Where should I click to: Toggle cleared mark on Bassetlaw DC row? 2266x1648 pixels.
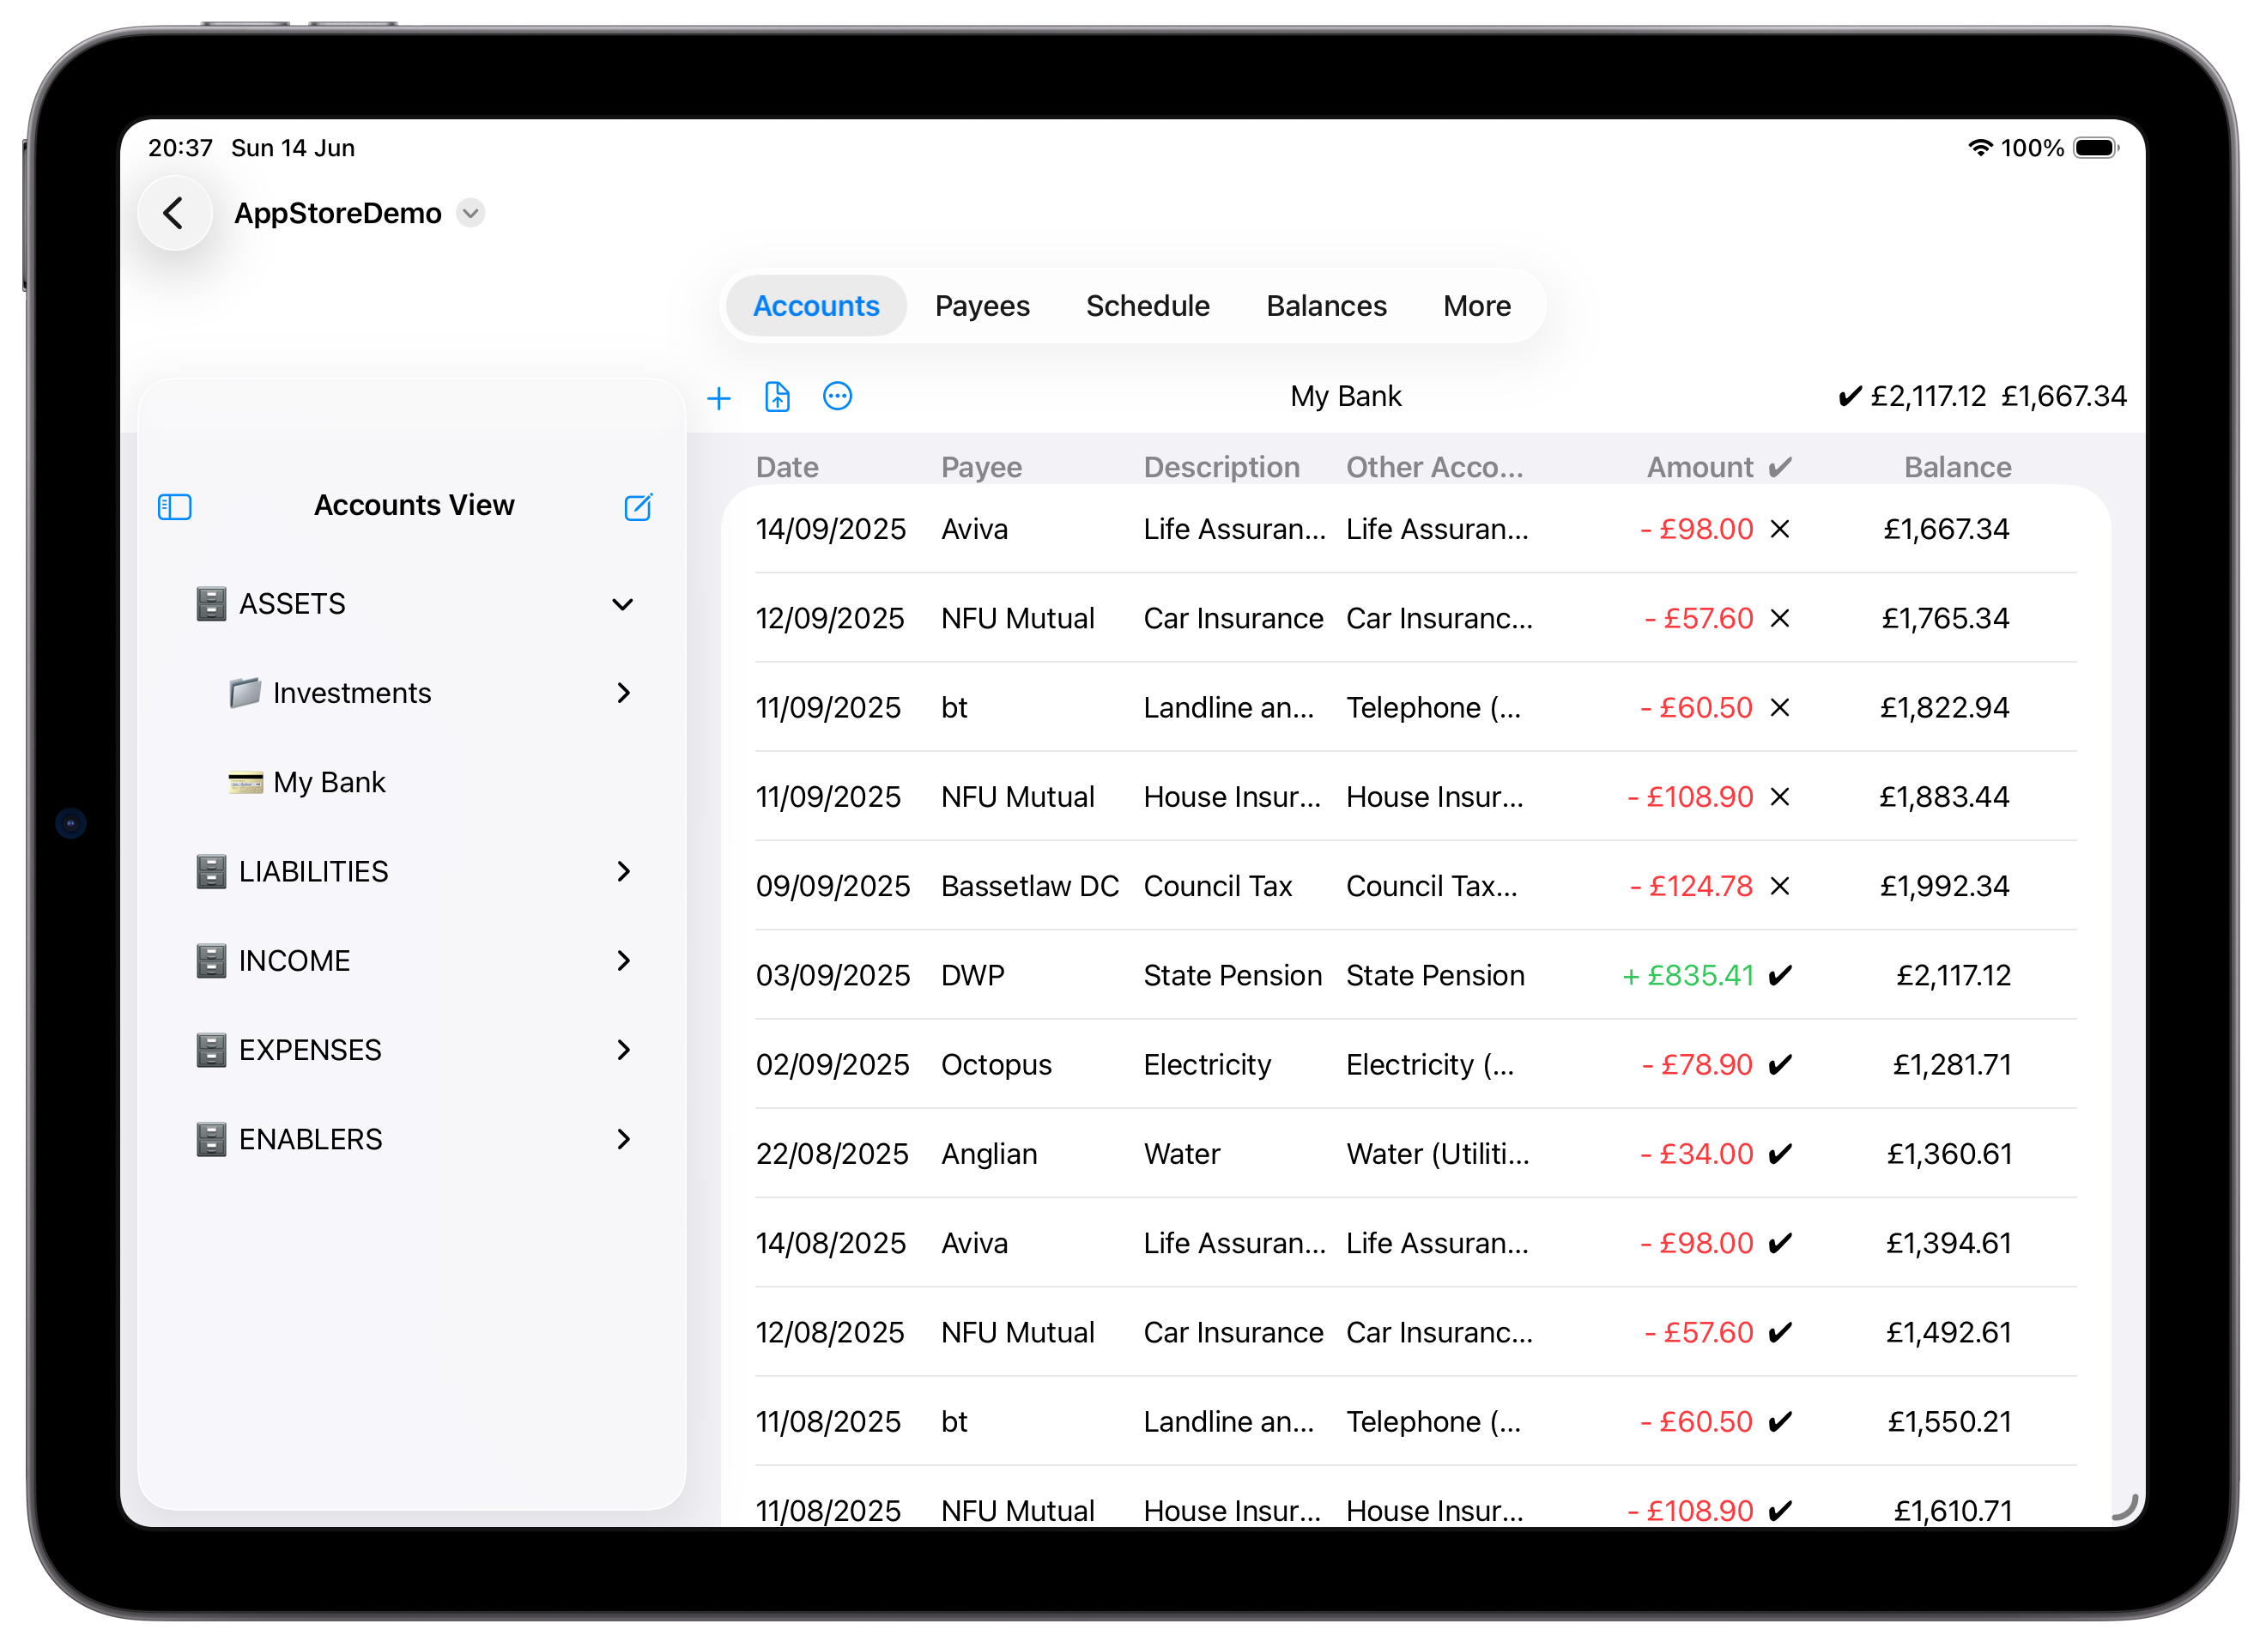(x=1779, y=886)
